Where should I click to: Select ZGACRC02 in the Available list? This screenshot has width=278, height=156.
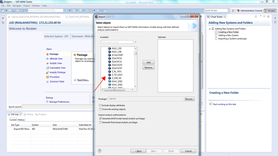115,58
